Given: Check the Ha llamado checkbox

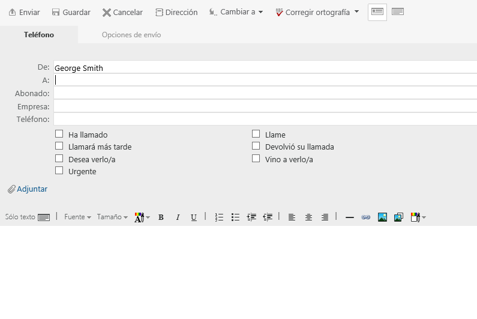Looking at the screenshot, I should [59, 134].
